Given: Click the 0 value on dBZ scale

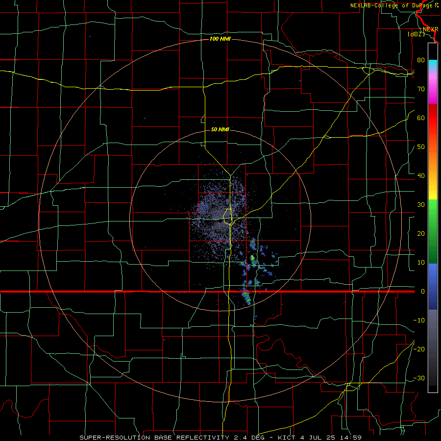Looking at the screenshot, I should click(x=422, y=292).
